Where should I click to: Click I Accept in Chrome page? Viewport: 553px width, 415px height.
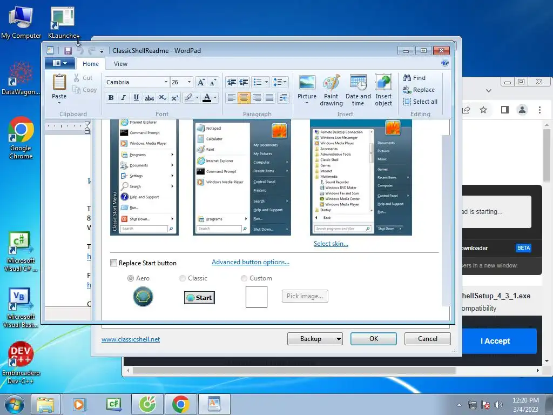495,341
